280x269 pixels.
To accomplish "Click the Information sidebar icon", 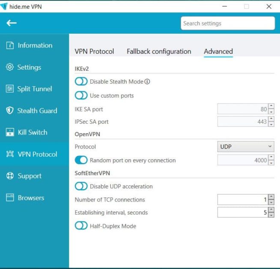I will coord(10,45).
